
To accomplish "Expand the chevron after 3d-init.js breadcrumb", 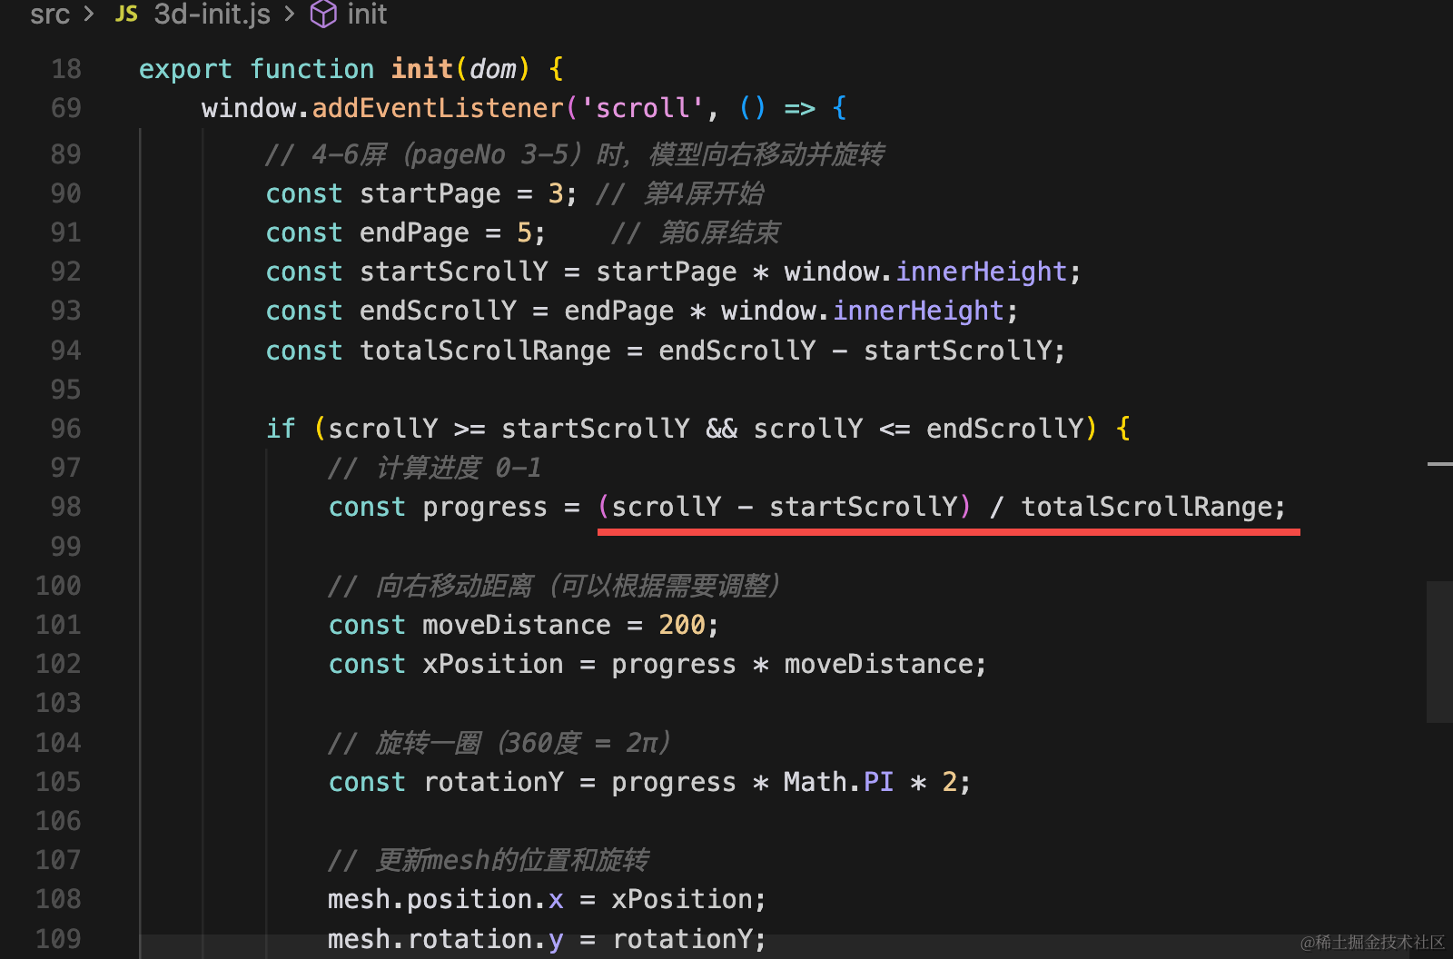I will pos(289,14).
